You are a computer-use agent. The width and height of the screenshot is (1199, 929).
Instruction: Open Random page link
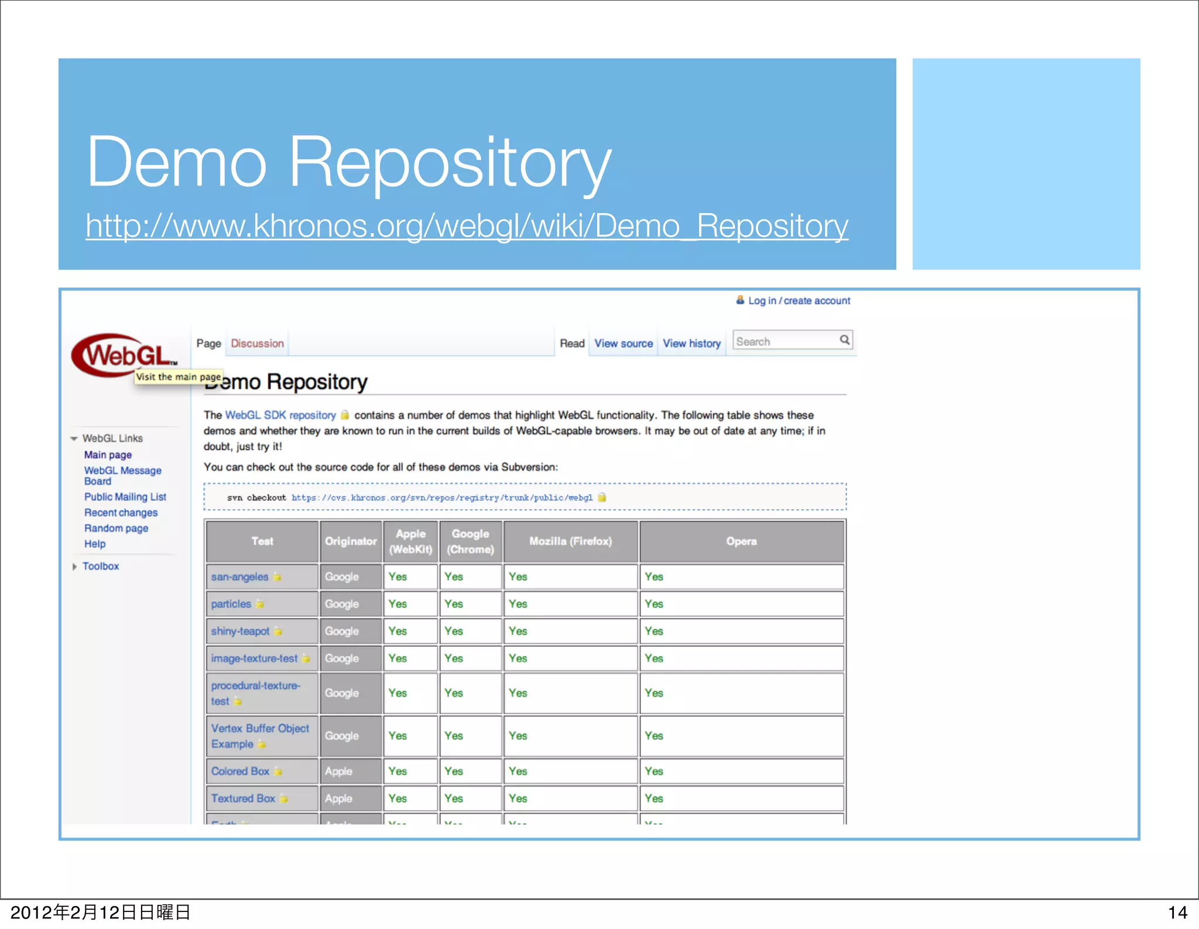coord(116,529)
